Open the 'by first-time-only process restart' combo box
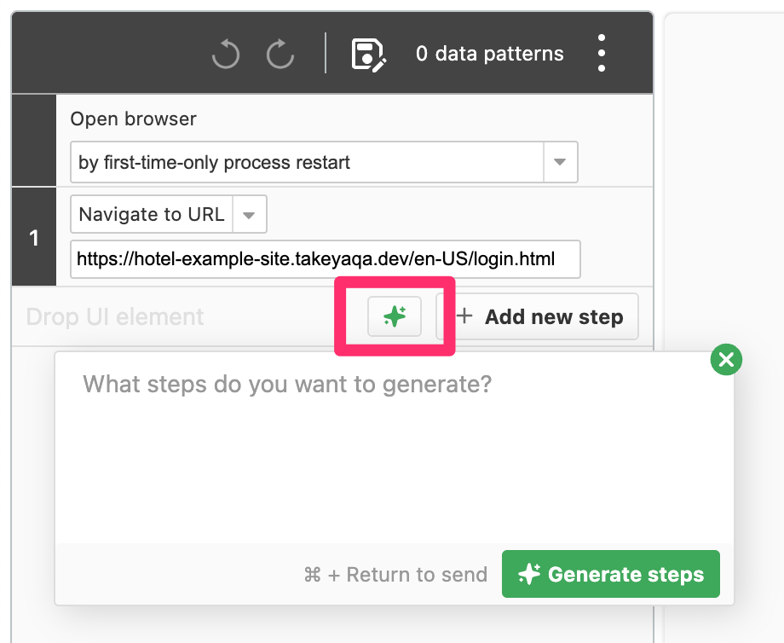 [324, 162]
